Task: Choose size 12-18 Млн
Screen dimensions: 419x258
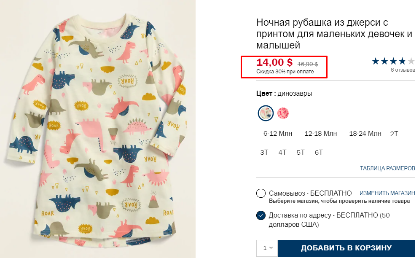Action: pyautogui.click(x=321, y=134)
